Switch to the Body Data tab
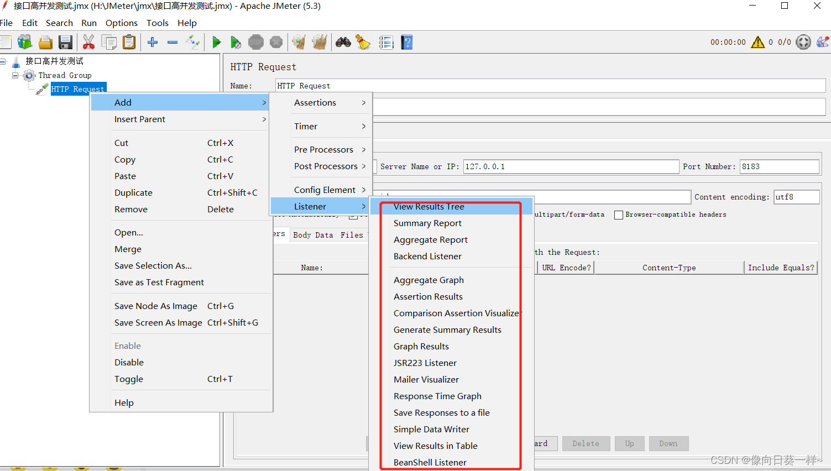This screenshot has height=471, width=831. tap(313, 235)
